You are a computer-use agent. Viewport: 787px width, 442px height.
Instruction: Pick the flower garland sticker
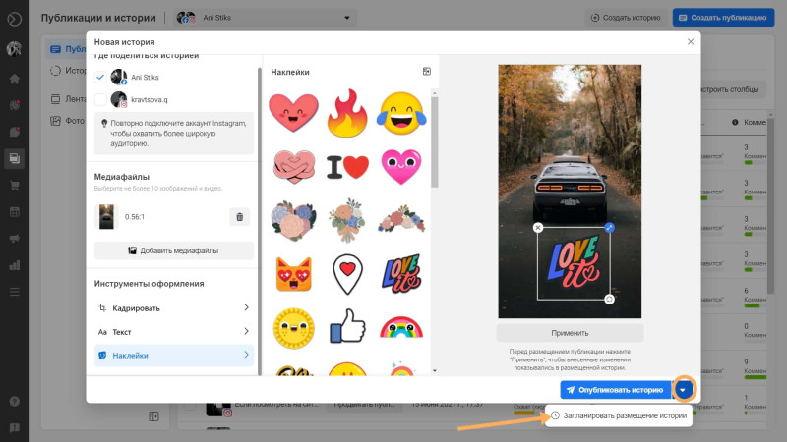click(401, 219)
